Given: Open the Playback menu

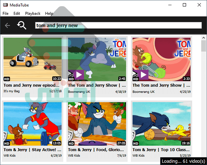Looking at the screenshot, I should tap(33, 13).
